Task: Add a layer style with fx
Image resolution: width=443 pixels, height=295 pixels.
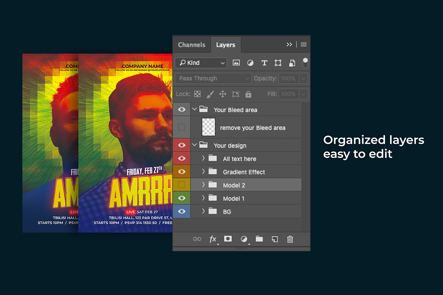Action: point(213,239)
